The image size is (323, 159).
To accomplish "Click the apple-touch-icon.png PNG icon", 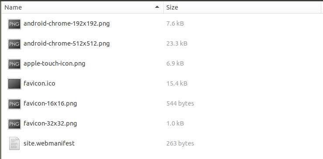I will click(x=14, y=64).
